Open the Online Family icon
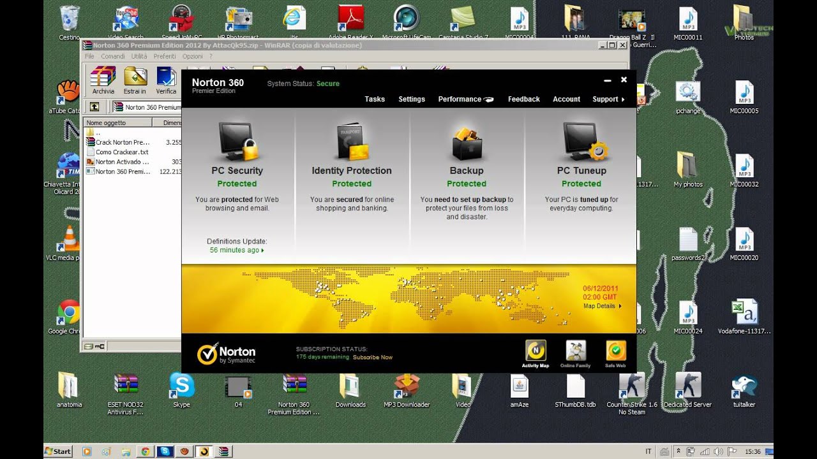 (x=576, y=351)
